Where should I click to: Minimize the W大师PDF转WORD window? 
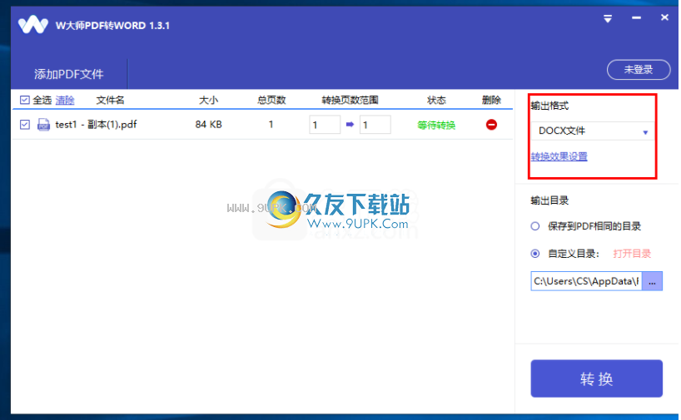(x=636, y=17)
